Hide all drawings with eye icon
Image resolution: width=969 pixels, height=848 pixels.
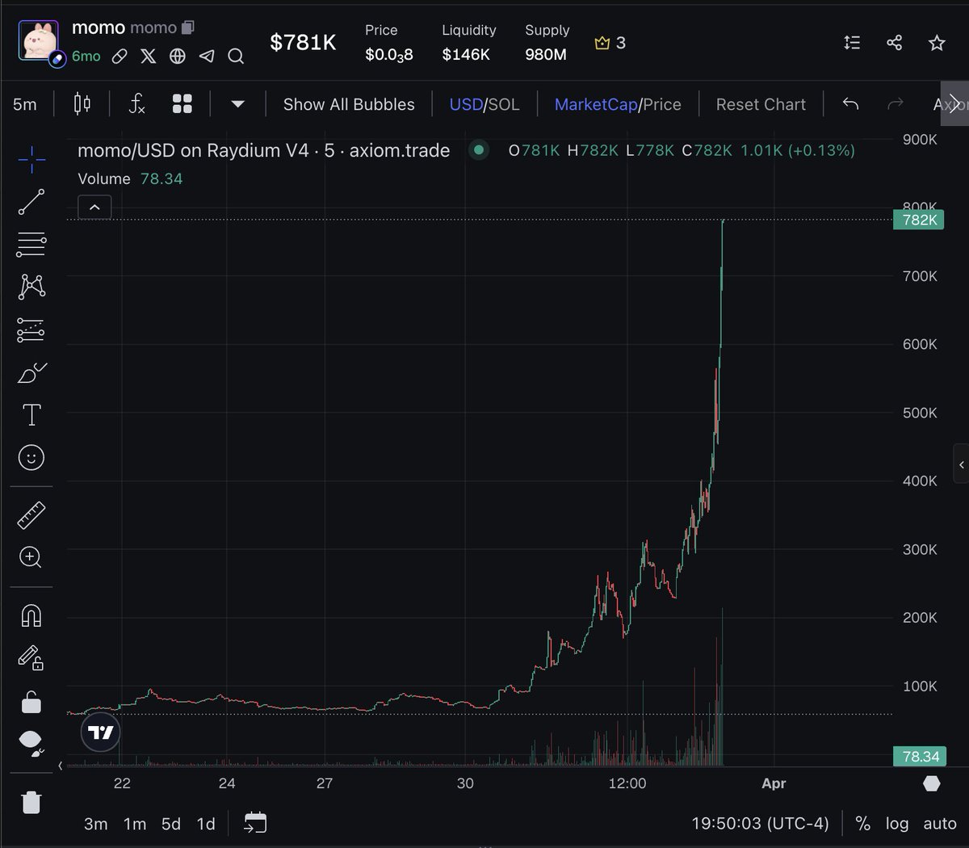(x=31, y=743)
